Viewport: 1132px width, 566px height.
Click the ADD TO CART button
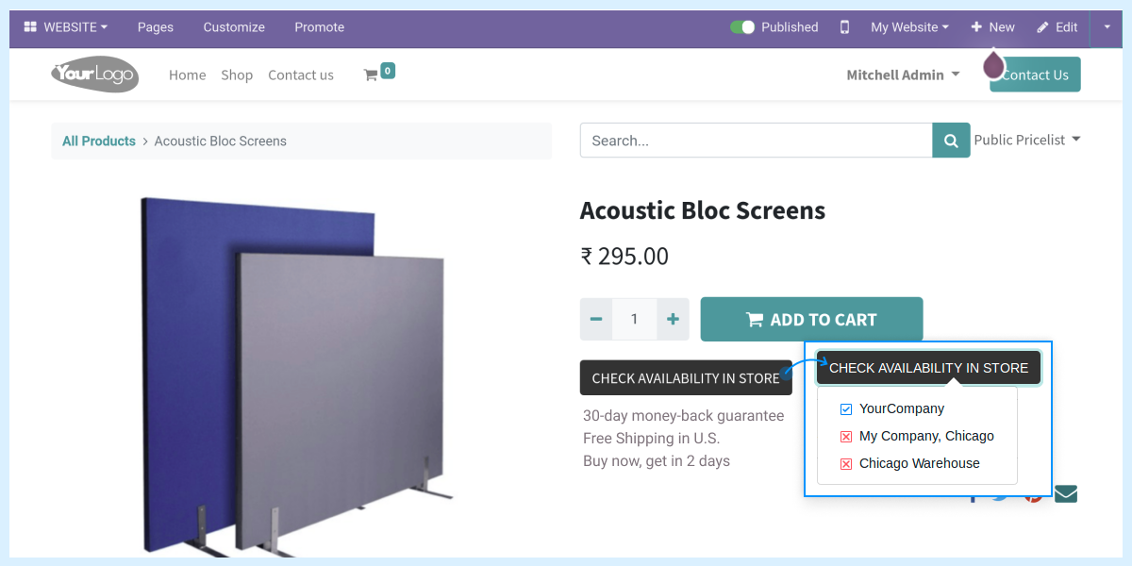811,319
